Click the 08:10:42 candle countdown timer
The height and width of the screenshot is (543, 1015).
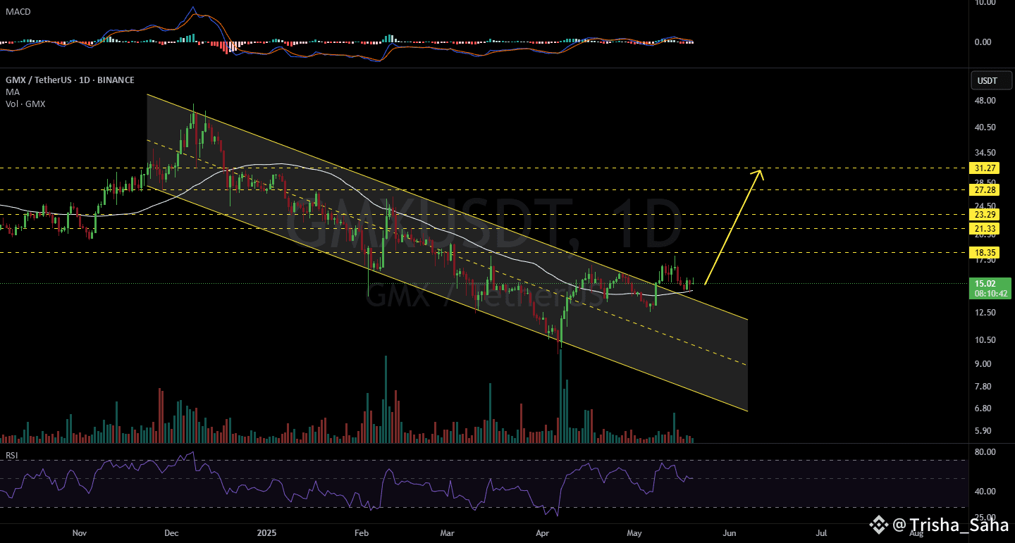click(990, 293)
